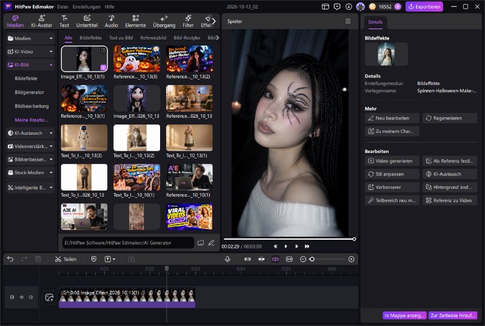Image resolution: width=485 pixels, height=326 pixels.
Task: Click the Hintergrund änd... button
Action: (450, 187)
